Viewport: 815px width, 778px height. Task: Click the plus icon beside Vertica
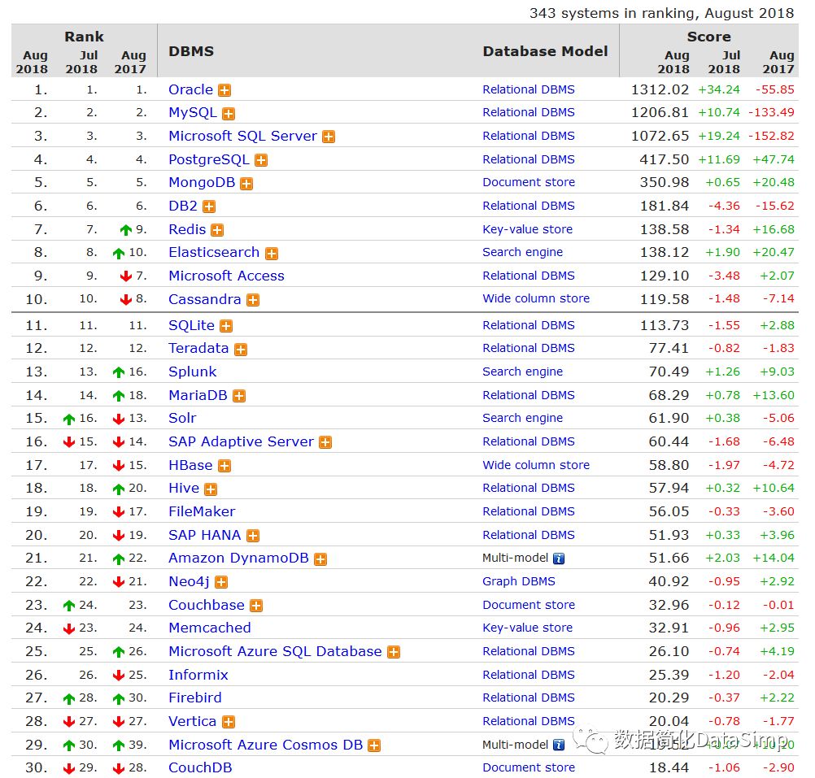[x=229, y=722]
